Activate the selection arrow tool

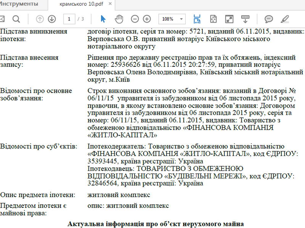coord(103,19)
